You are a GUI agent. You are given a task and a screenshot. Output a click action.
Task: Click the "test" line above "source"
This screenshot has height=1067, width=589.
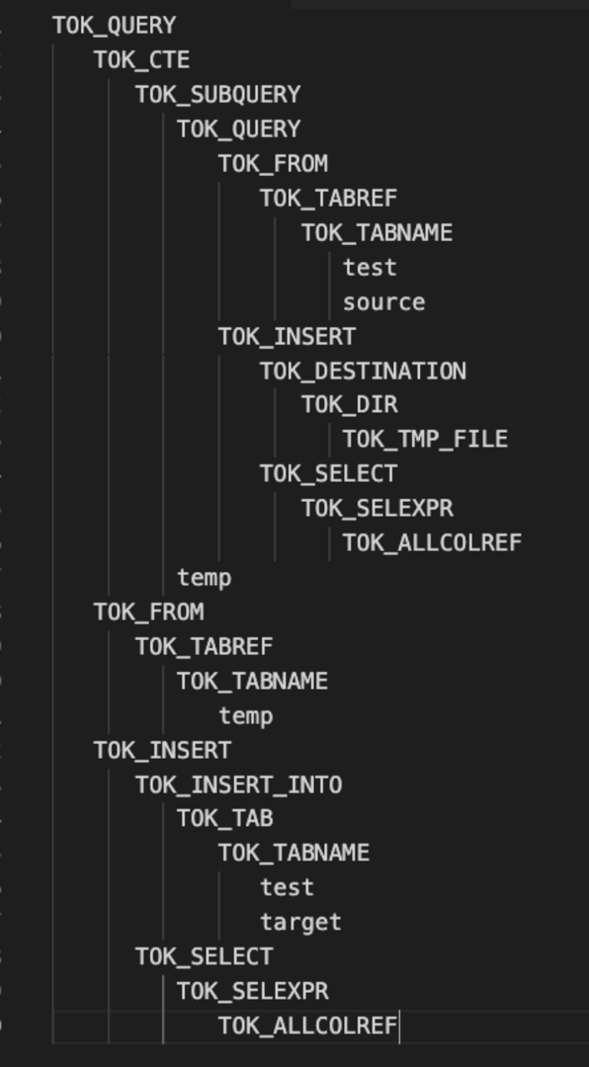tap(369, 268)
